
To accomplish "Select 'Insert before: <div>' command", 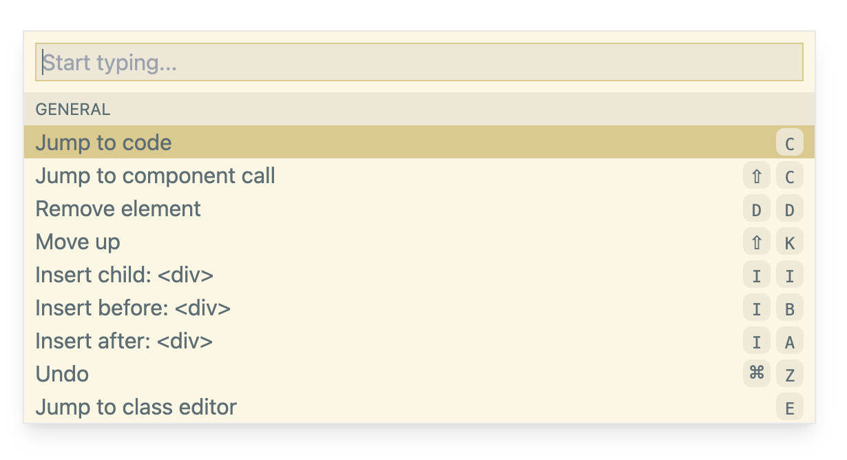I will point(133,308).
